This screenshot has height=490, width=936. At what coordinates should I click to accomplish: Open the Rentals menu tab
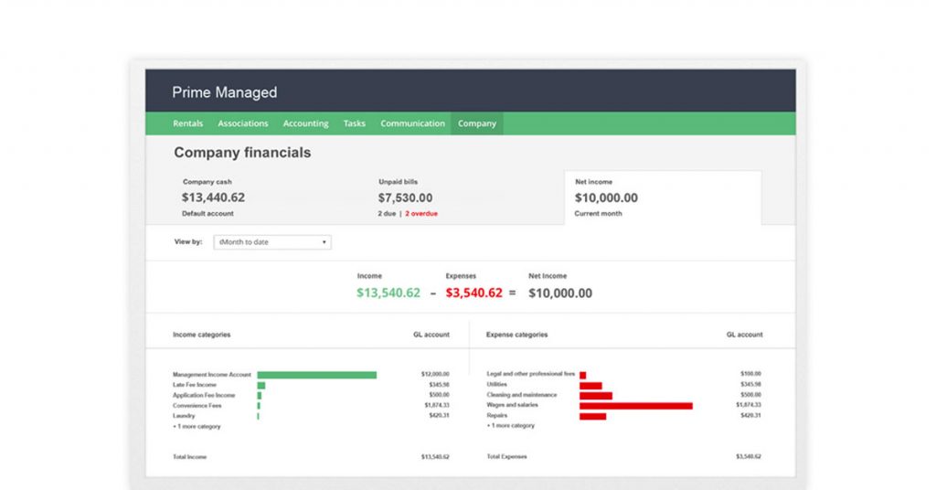pos(187,123)
